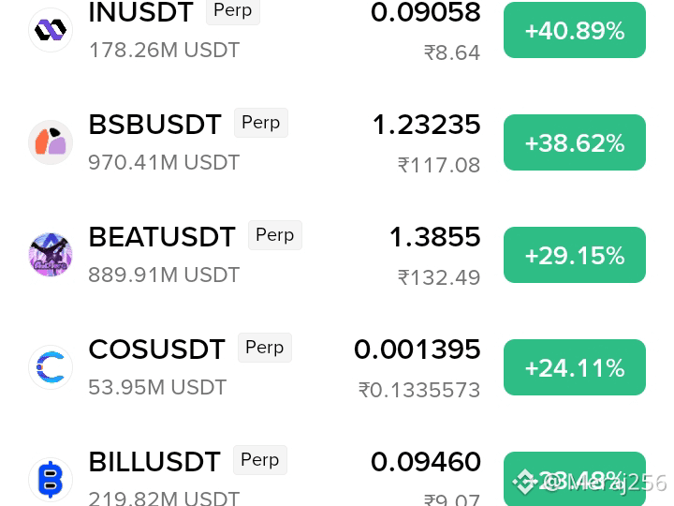
Task: Open the BEATUSDT pair name
Action: click(162, 237)
